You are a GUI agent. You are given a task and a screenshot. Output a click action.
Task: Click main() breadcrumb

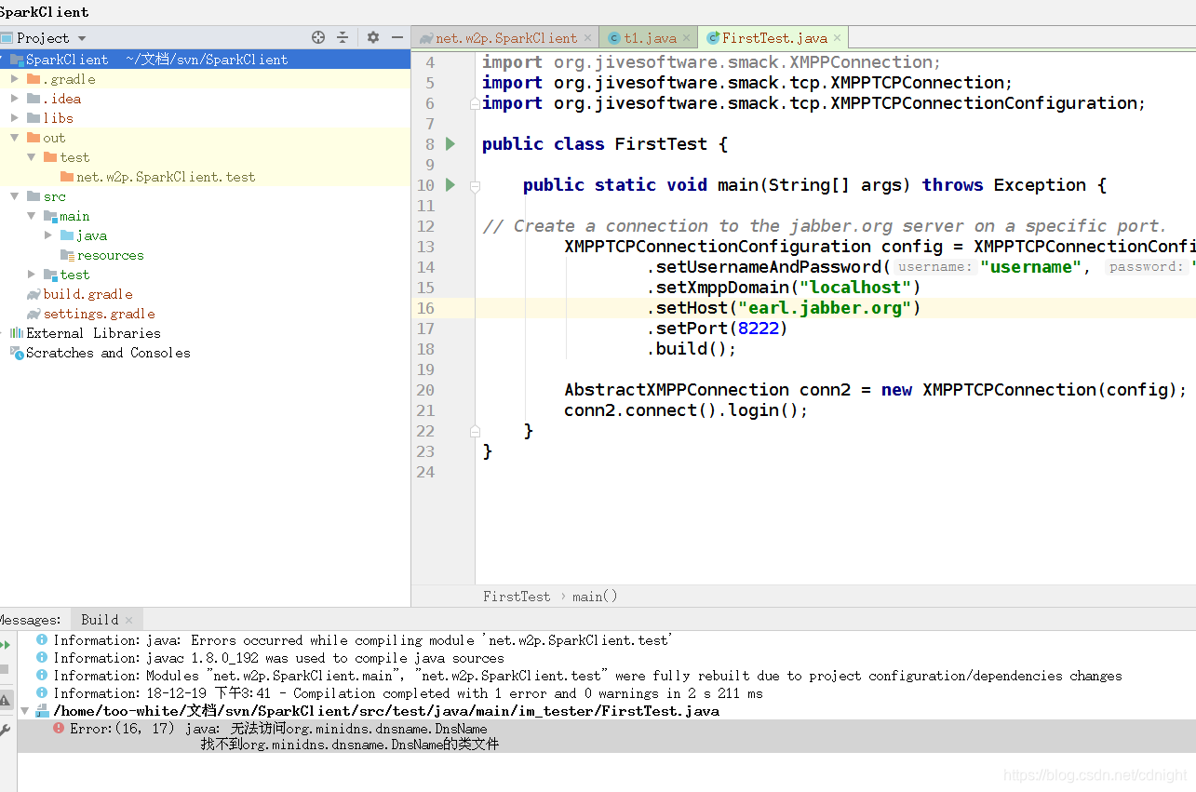[x=595, y=597]
